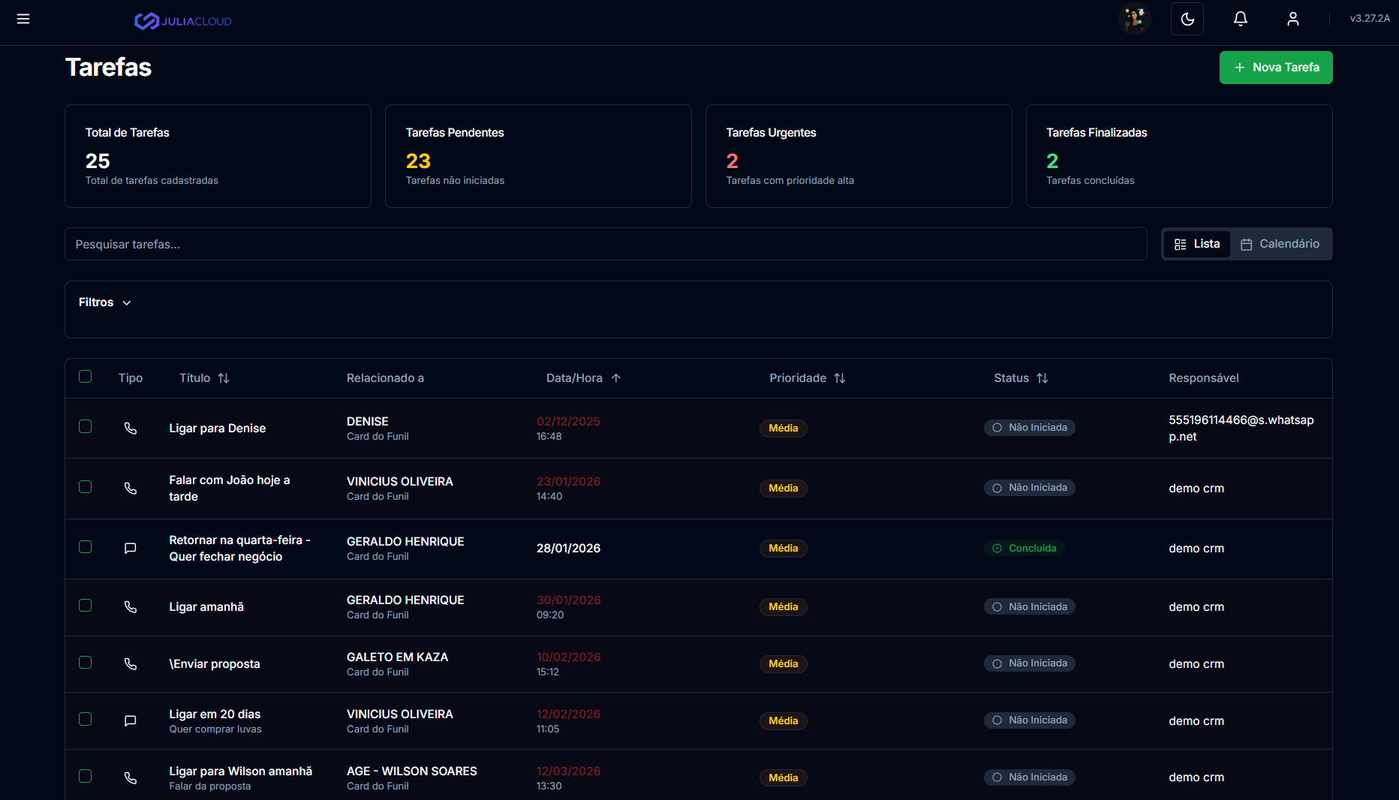Viewport: 1399px width, 800px height.
Task: Click date 02/12/2025 in Denise row
Action: tap(568, 422)
